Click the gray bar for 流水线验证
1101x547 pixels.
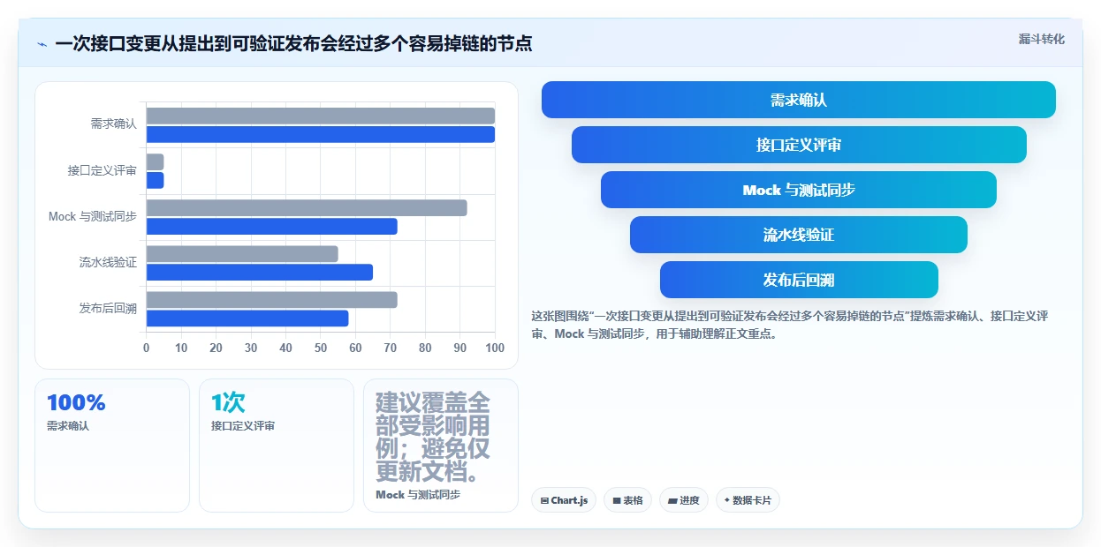242,253
